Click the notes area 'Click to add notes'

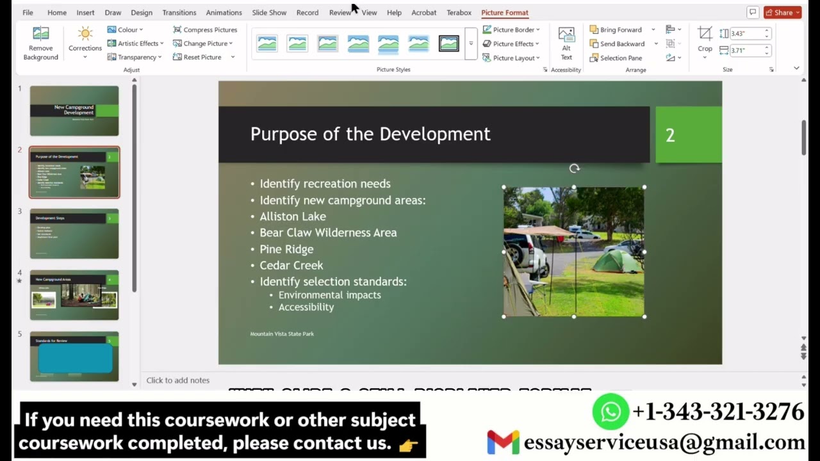tap(178, 380)
